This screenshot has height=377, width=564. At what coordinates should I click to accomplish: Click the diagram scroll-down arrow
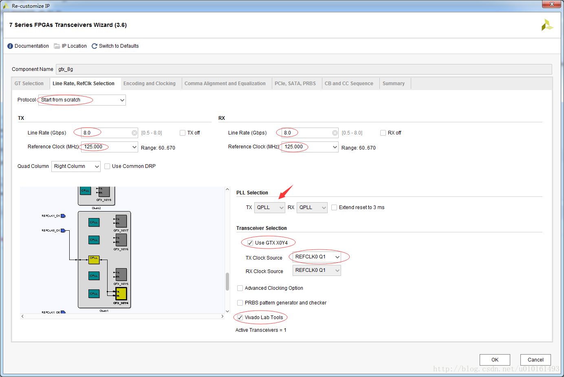click(227, 311)
